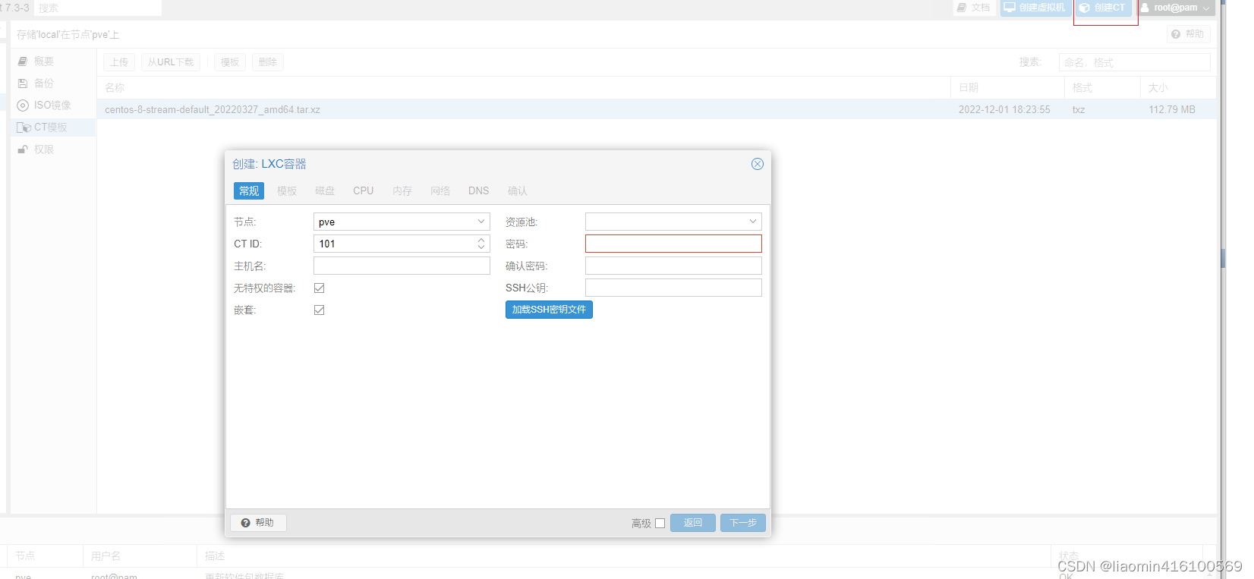Image resolution: width=1254 pixels, height=579 pixels.
Task: Enable the 高级 checkbox
Action: click(660, 523)
